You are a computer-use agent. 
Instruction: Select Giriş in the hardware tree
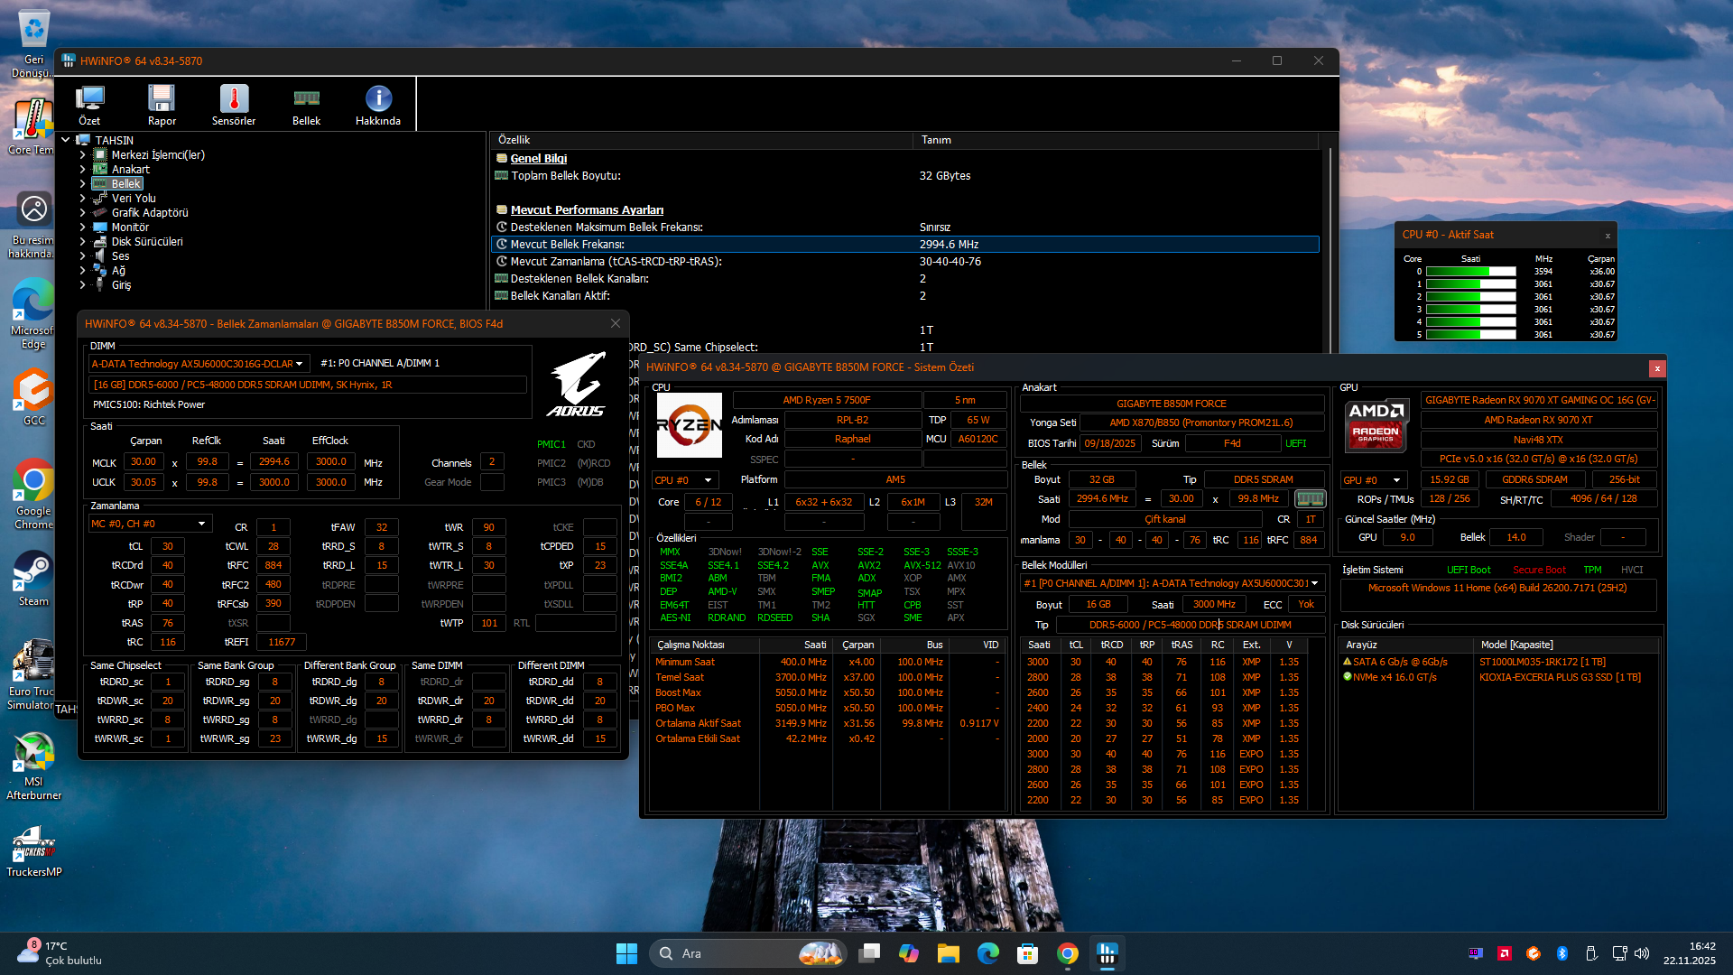point(121,285)
